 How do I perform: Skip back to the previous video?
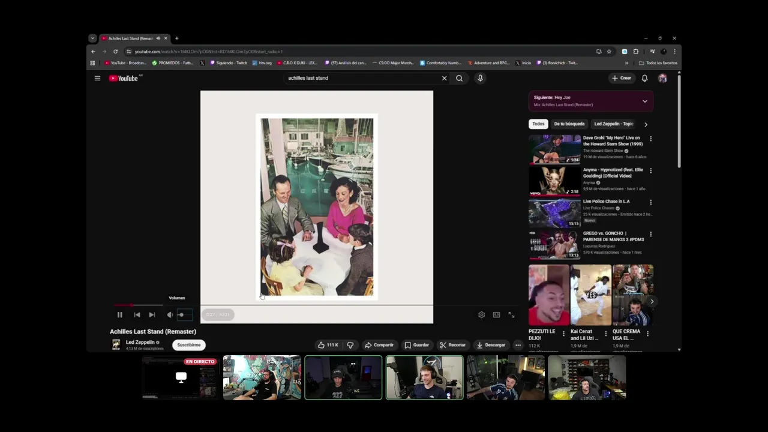point(137,314)
